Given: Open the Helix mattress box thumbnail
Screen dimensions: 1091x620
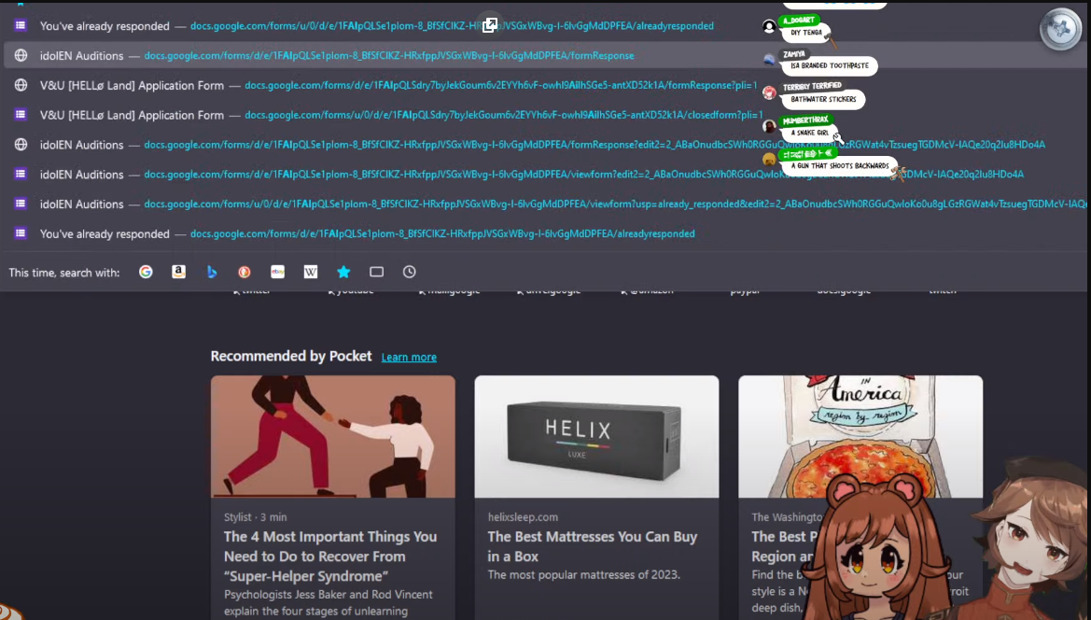Looking at the screenshot, I should 596,436.
